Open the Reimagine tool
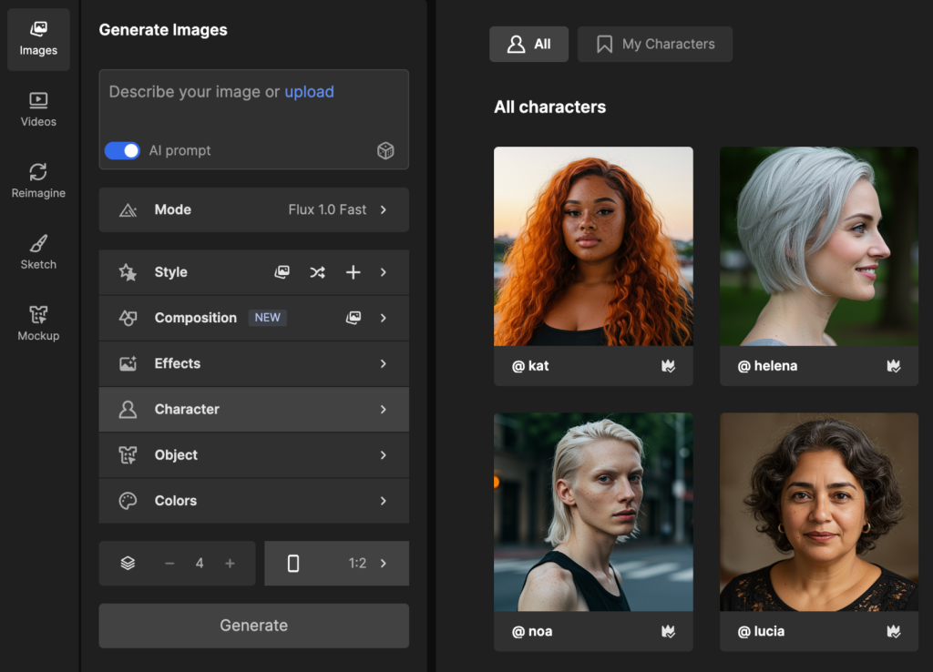The width and height of the screenshot is (933, 672). pyautogui.click(x=38, y=180)
